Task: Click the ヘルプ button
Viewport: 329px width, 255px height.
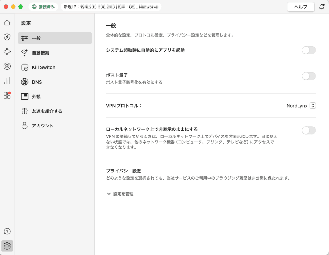Action: (300, 7)
